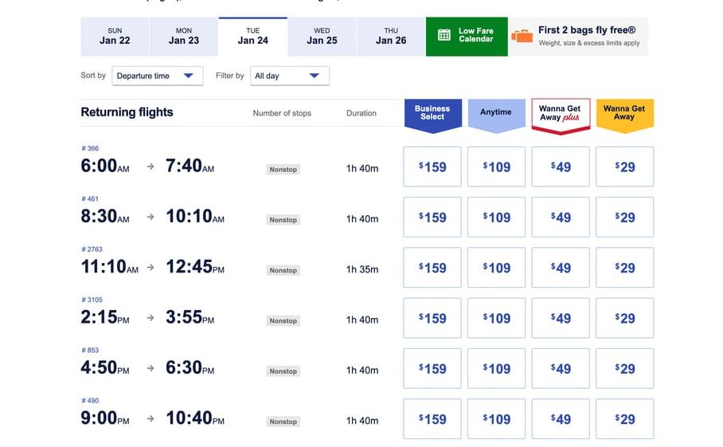Select $29 Wanna Get Away fare for 6:00 AM flight
The width and height of the screenshot is (723, 447).
point(625,167)
